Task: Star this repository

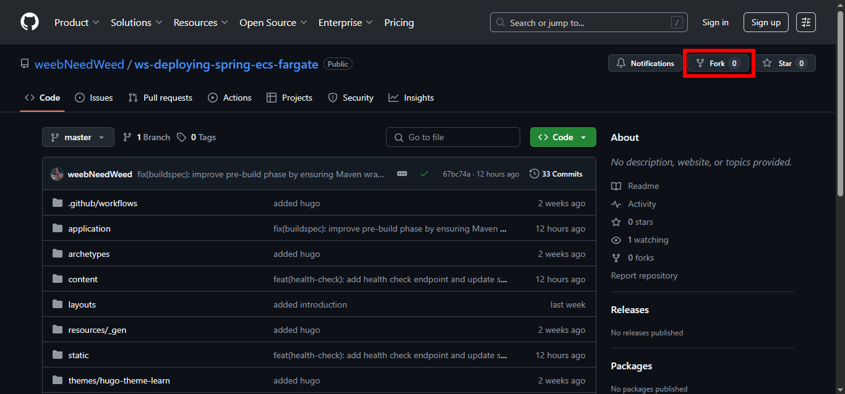Action: click(x=785, y=64)
